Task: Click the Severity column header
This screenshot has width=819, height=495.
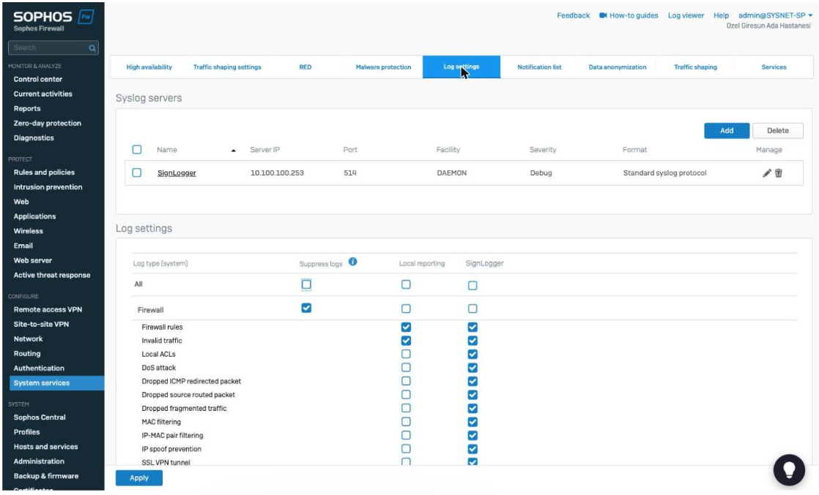Action: click(x=543, y=150)
